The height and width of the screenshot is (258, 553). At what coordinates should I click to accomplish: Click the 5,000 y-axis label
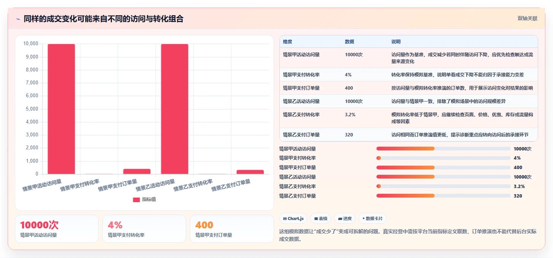[32, 109]
